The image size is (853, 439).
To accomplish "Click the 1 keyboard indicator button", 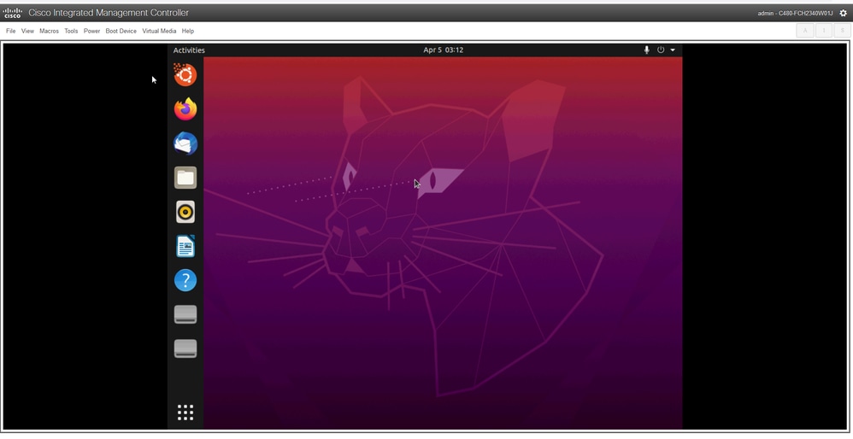I will 824,31.
